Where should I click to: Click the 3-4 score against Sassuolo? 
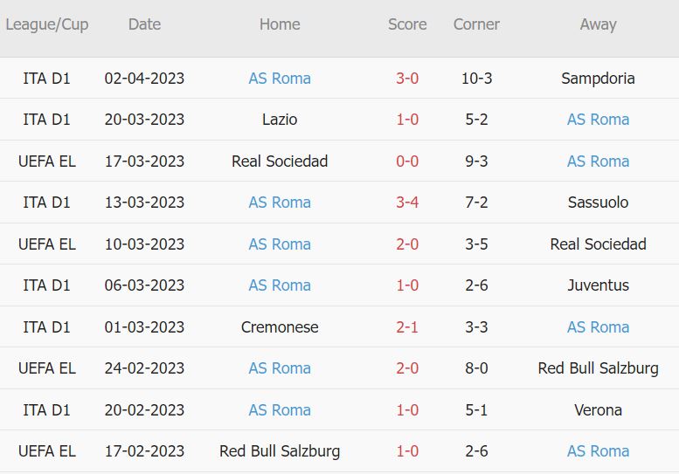[407, 203]
